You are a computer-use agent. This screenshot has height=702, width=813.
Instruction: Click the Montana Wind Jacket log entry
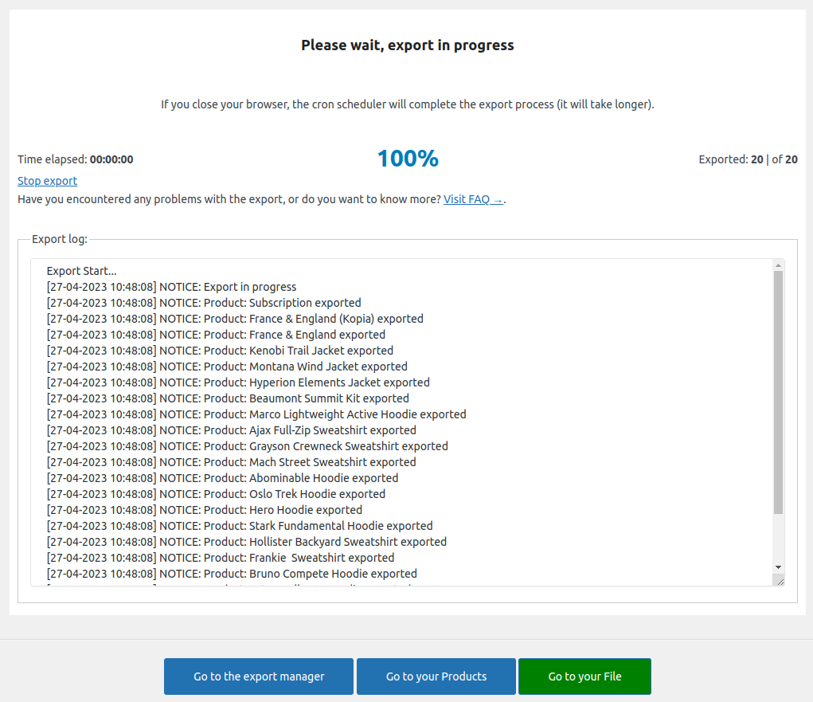(227, 367)
